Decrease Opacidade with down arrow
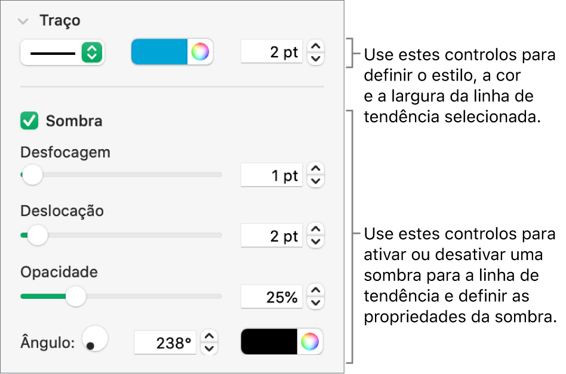Viewport: 566px width, 374px height. [316, 303]
